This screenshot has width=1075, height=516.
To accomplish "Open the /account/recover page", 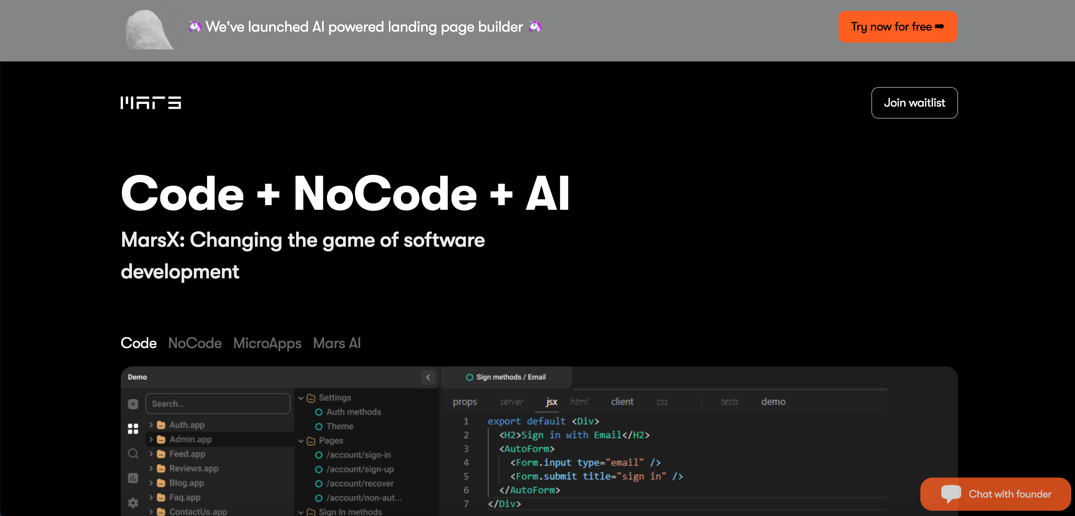I will [360, 484].
